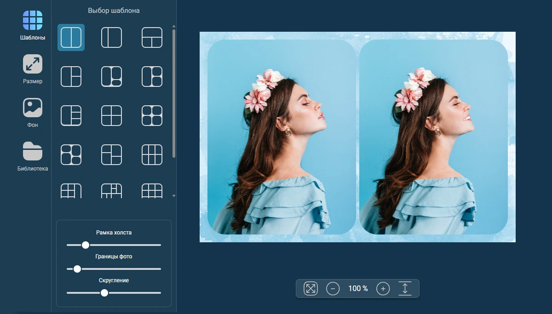Choose the 2x2 four-square grid template

pyautogui.click(x=111, y=115)
